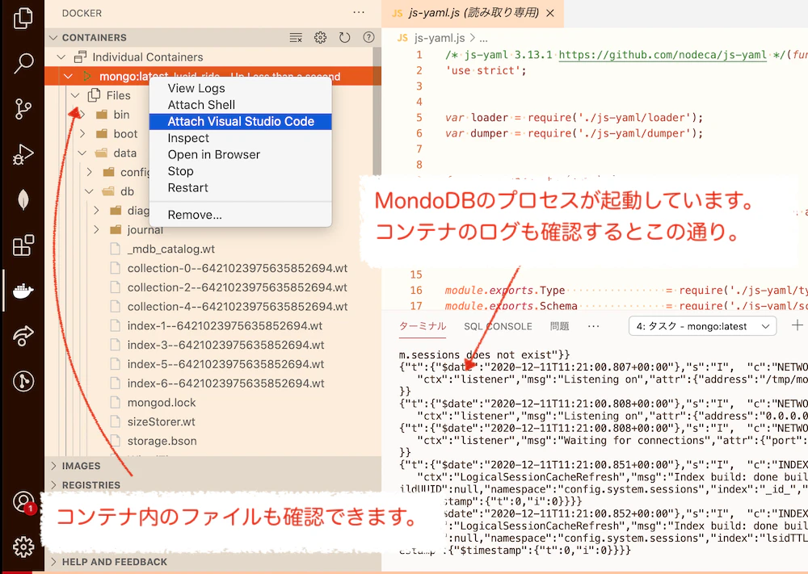Open the github.com/nodeca/js-yaml link in code
808x574 pixels.
coord(663,55)
